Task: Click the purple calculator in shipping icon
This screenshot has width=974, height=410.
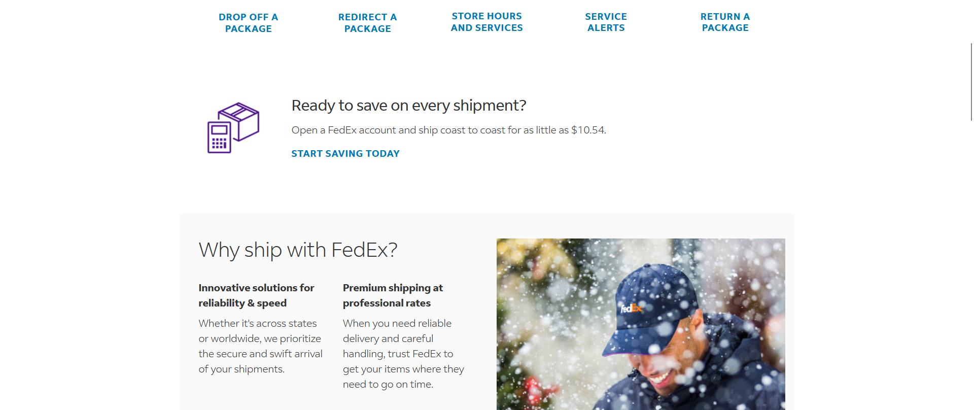Action: coord(219,137)
